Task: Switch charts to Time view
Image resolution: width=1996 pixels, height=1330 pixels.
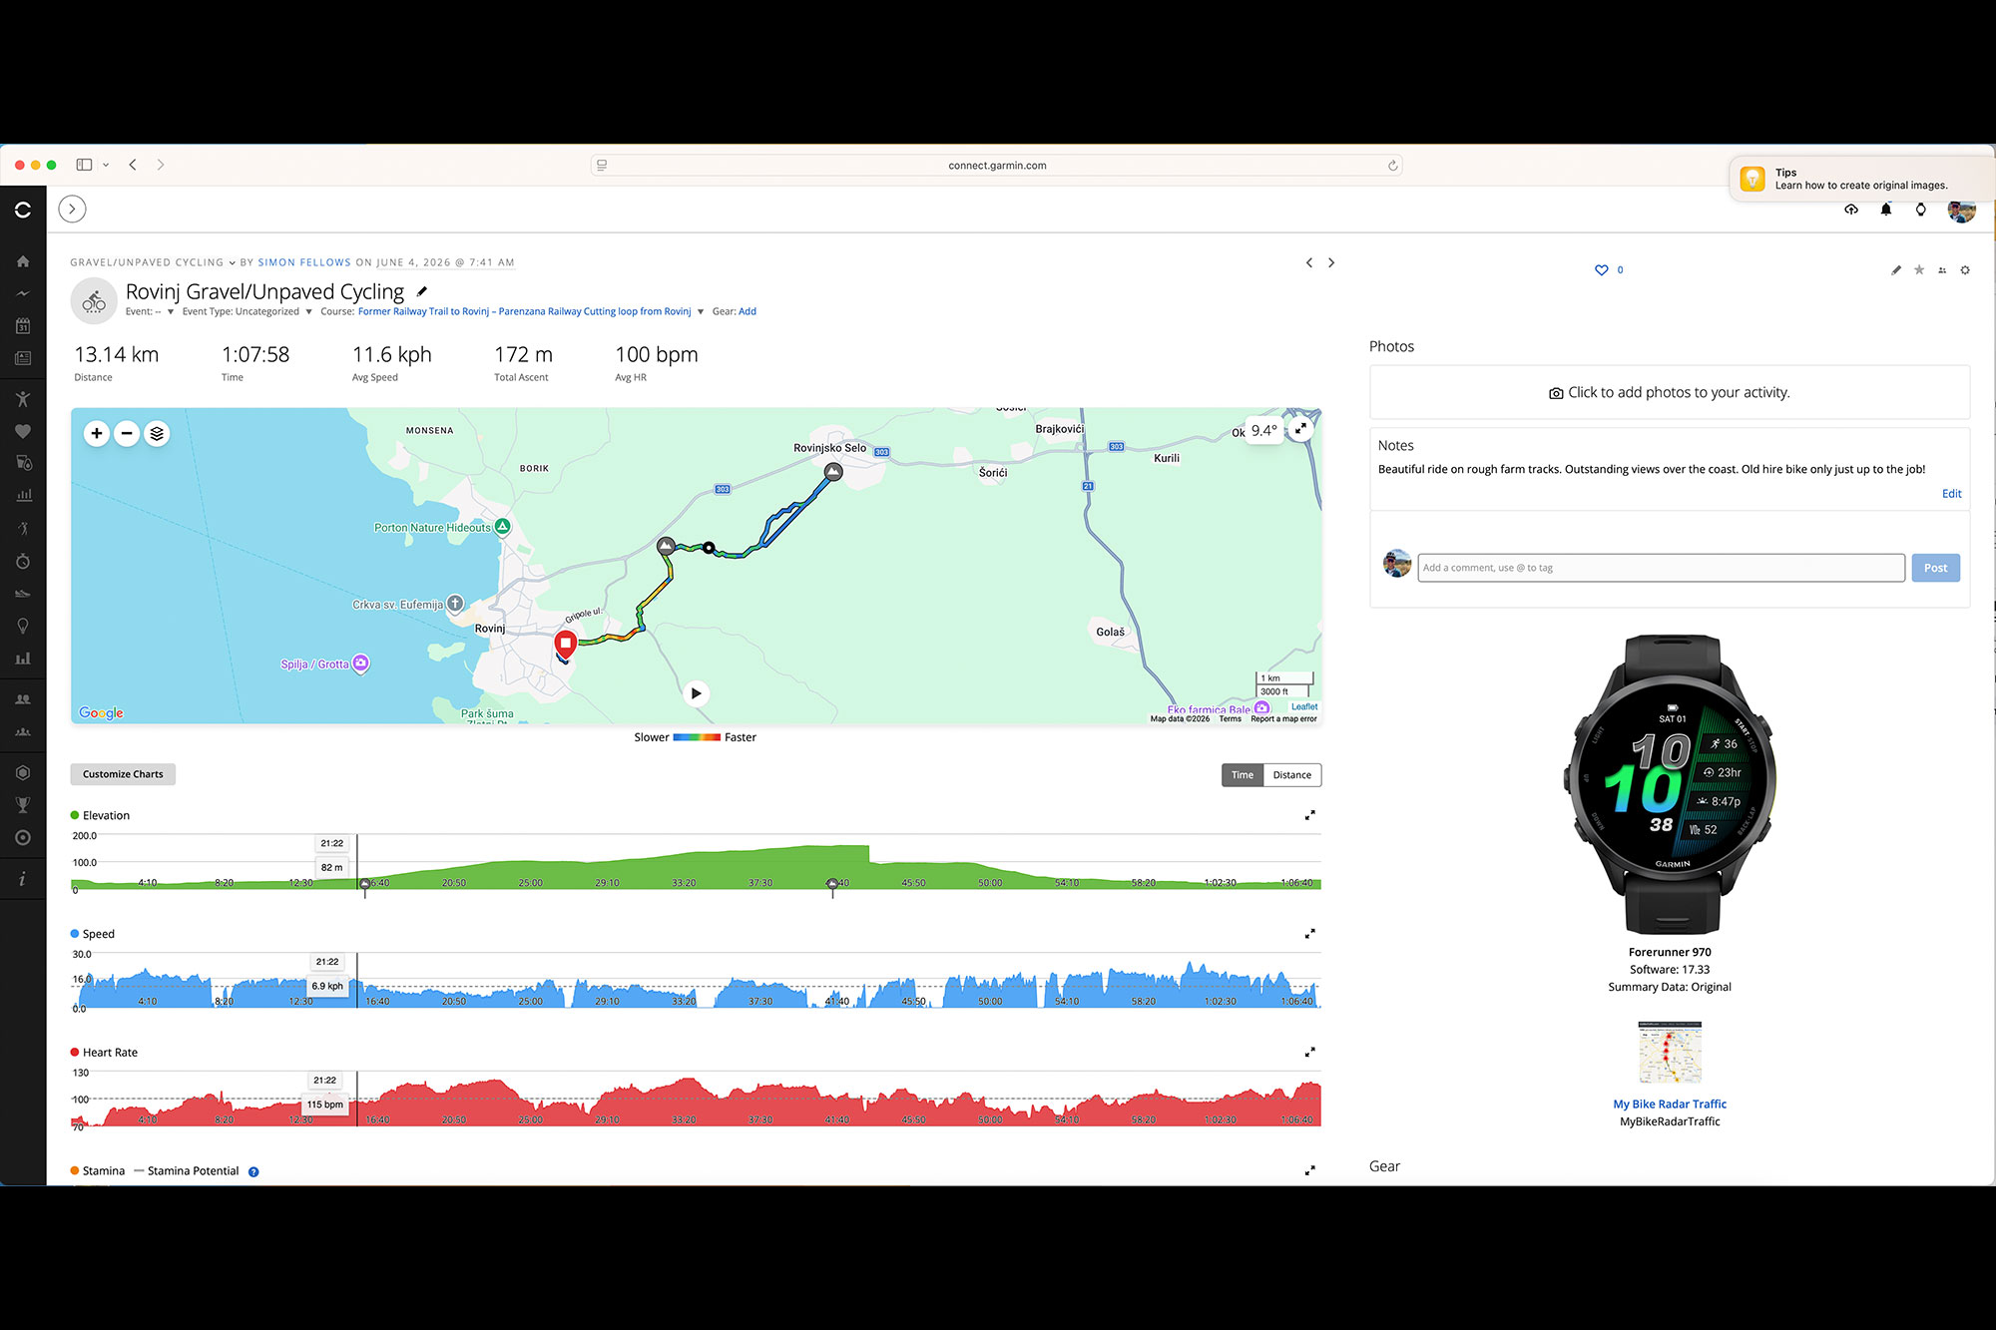Action: click(1243, 775)
